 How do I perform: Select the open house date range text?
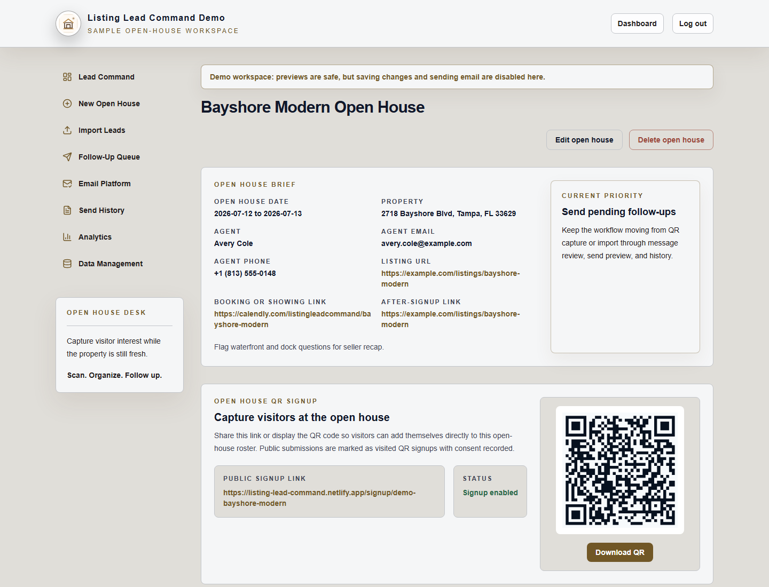click(x=258, y=213)
